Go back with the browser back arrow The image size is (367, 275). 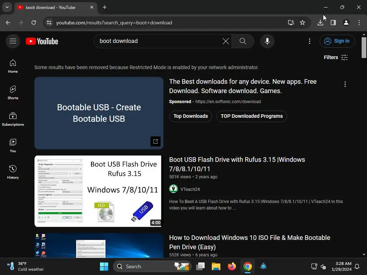[x=8, y=23]
